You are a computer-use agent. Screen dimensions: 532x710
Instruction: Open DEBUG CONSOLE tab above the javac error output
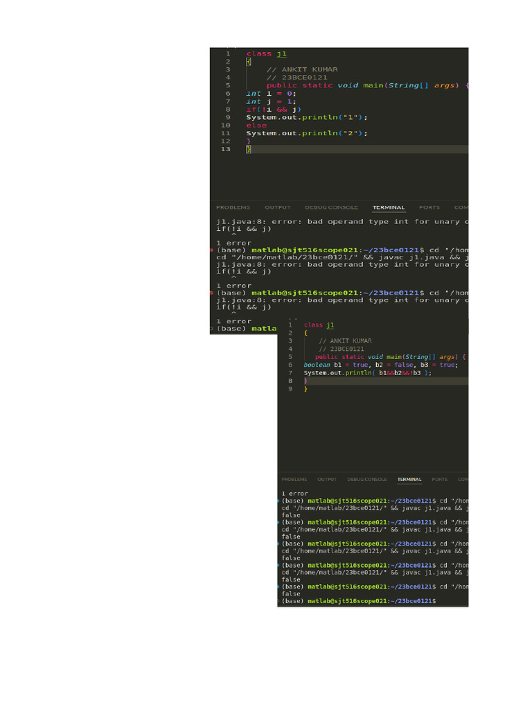(x=331, y=207)
